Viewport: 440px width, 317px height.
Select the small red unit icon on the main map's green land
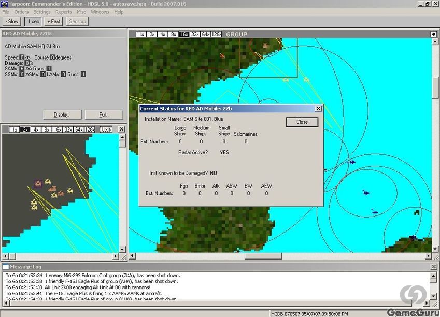(222, 56)
